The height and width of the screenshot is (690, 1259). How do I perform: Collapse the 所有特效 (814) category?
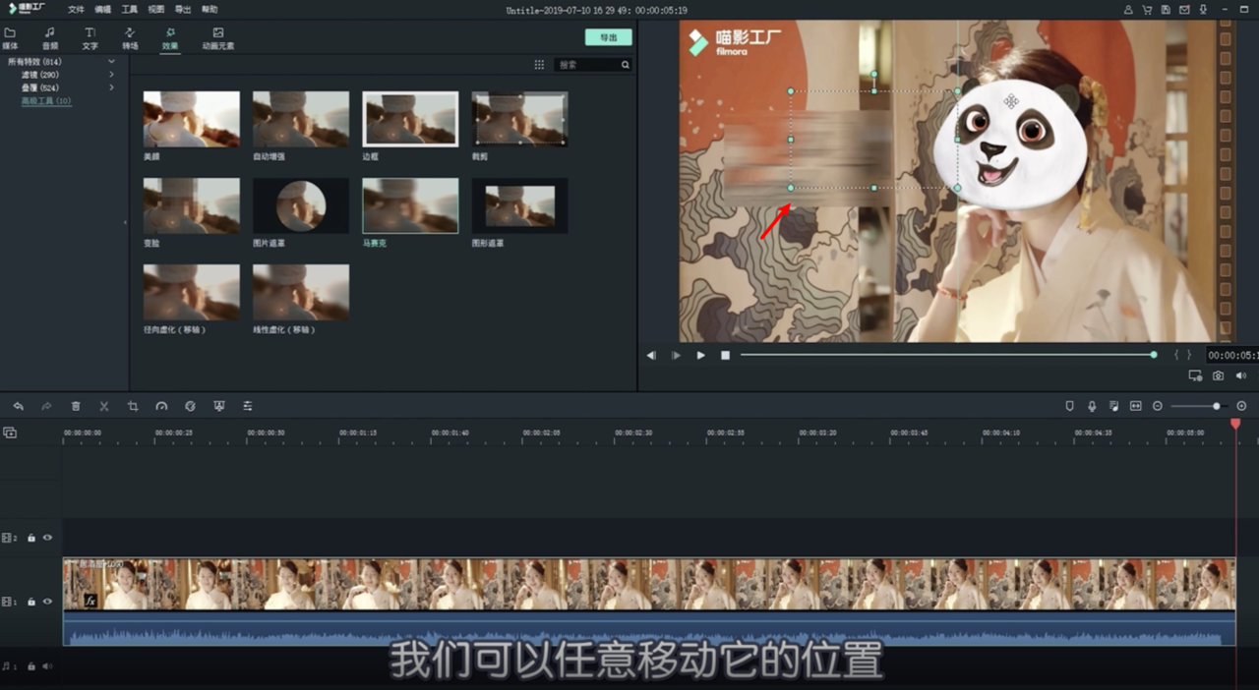111,62
